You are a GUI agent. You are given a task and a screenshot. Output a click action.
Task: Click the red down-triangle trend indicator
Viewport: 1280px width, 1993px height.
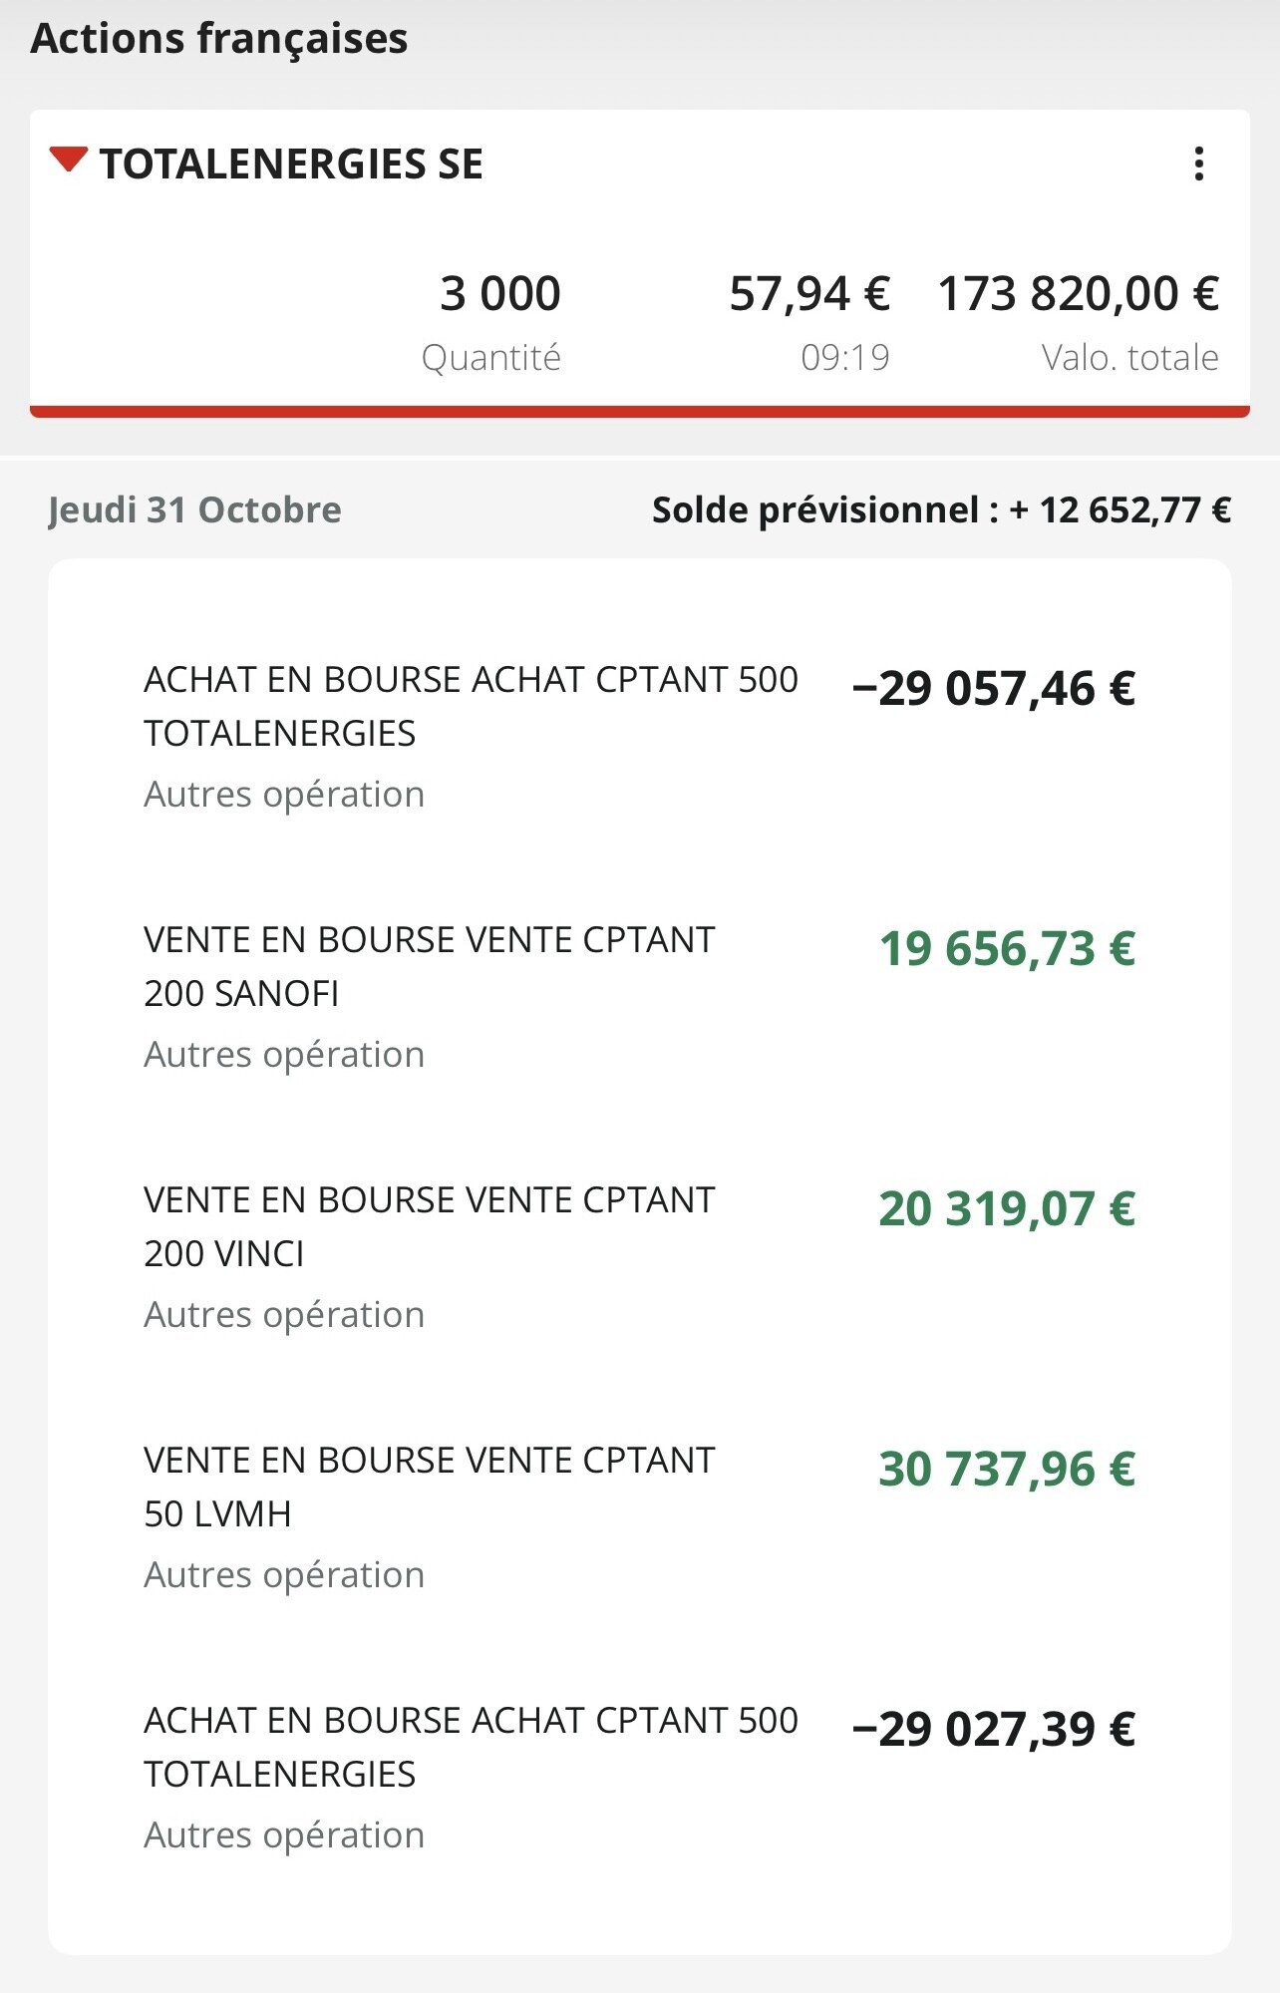pos(69,160)
